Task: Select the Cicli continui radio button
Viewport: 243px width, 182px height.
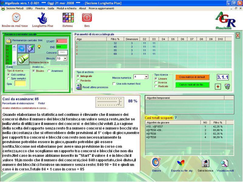Action: point(9,75)
